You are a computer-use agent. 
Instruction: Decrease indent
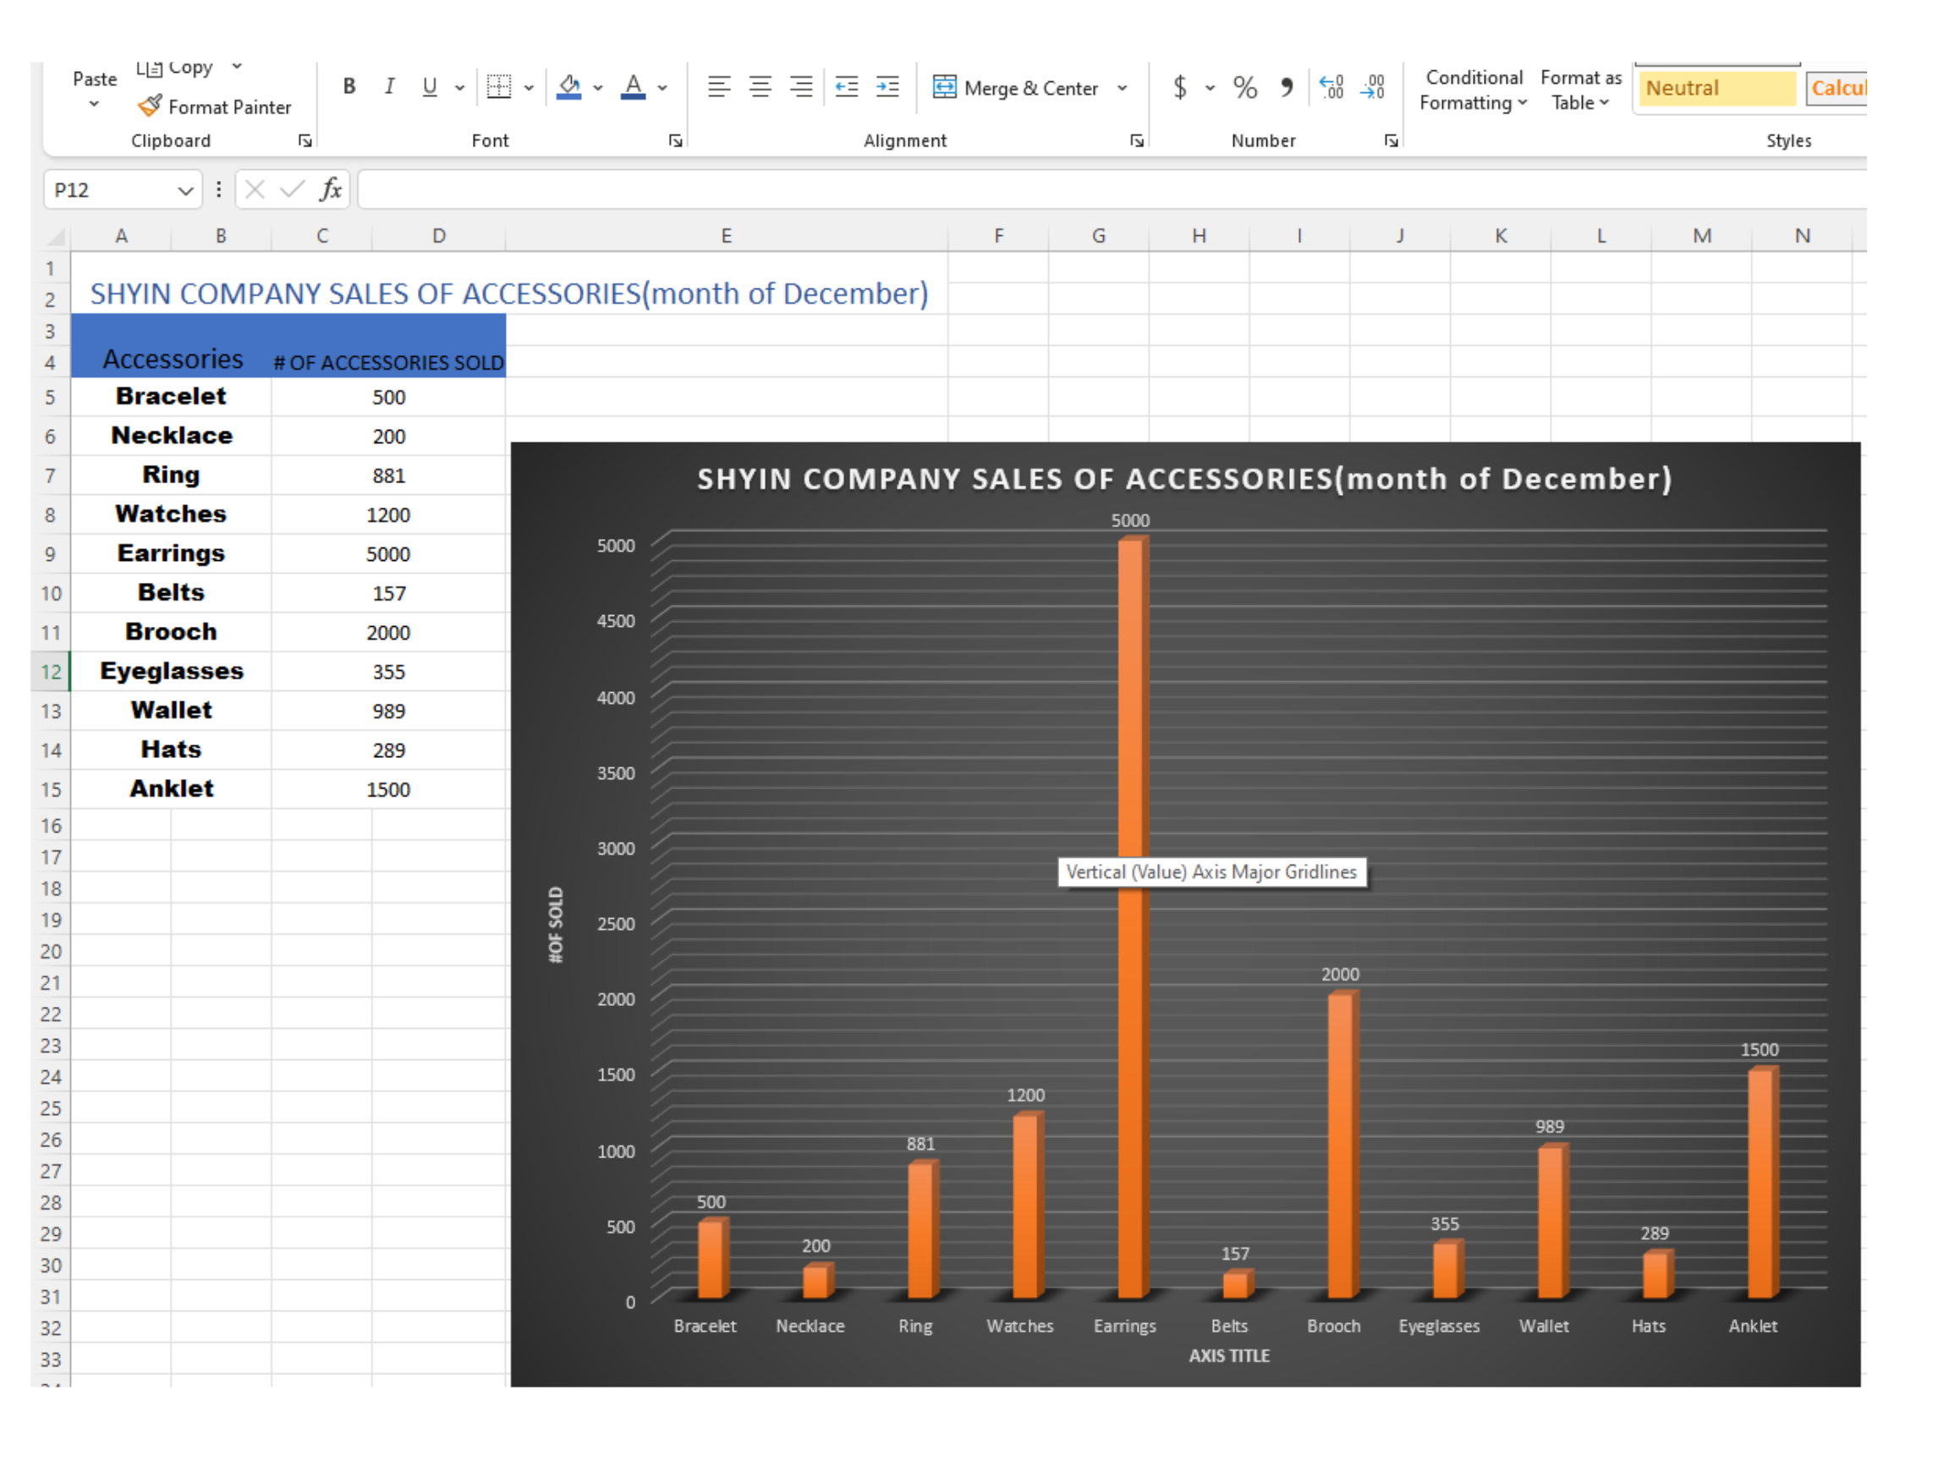pos(847,86)
